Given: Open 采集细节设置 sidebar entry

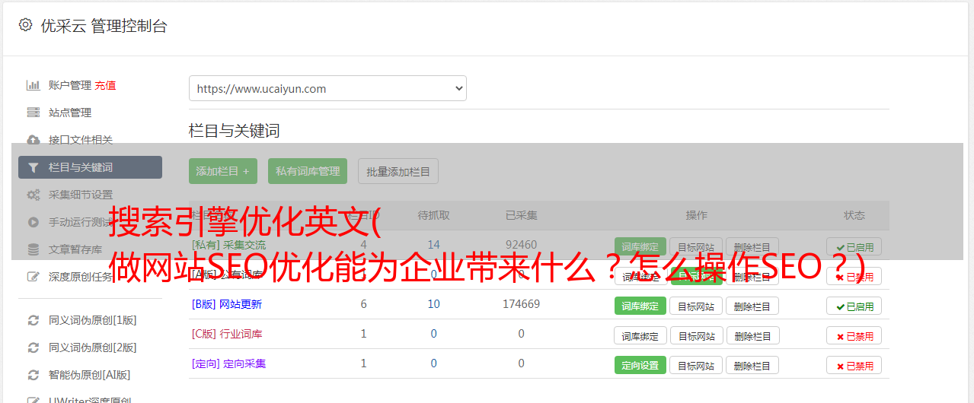Looking at the screenshot, I should 81,195.
